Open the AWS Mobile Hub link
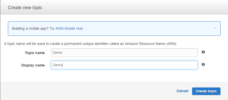 pos(69,28)
